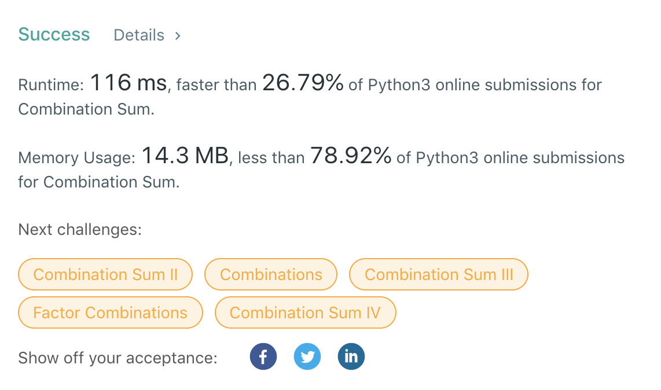The image size is (661, 390).
Task: Click the 14.3 MB memory value
Action: (x=185, y=156)
